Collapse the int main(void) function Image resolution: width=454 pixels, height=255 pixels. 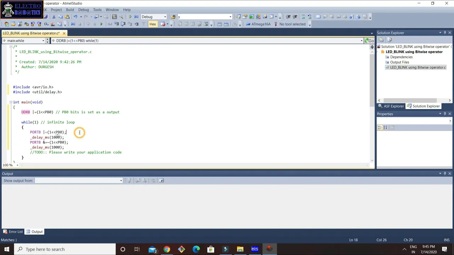tap(11, 102)
